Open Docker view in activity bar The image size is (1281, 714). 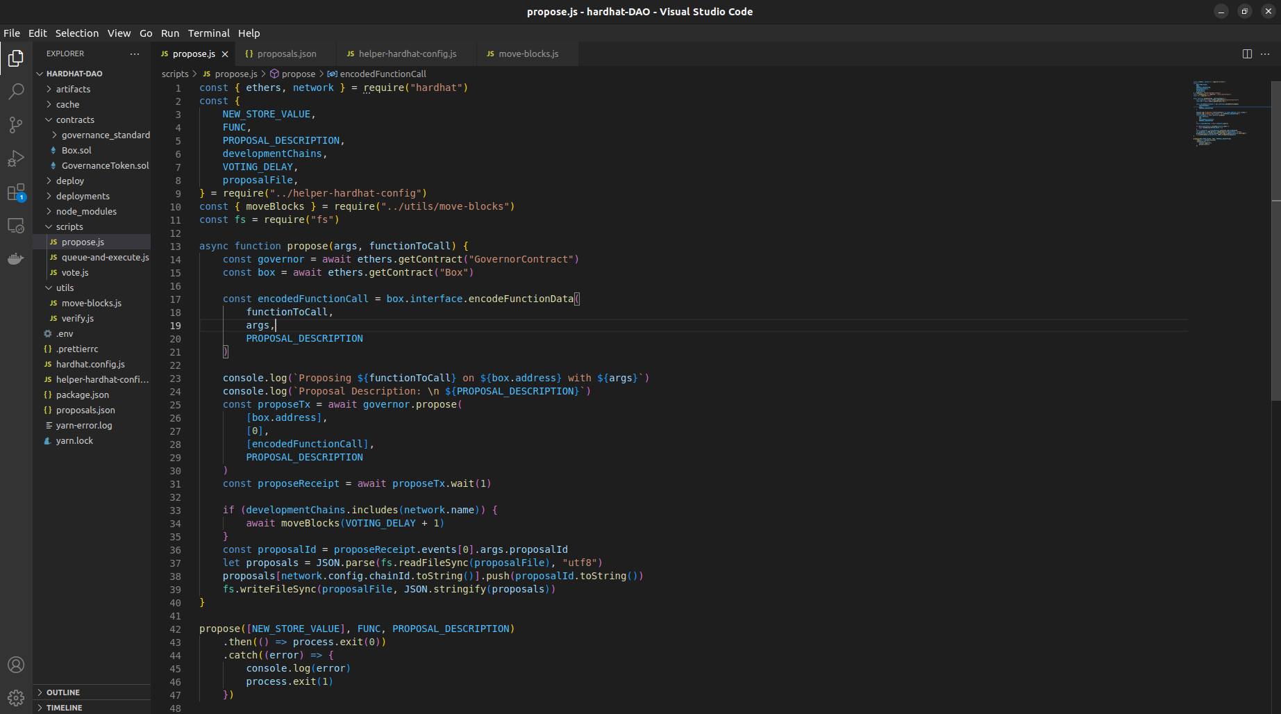coord(16,259)
